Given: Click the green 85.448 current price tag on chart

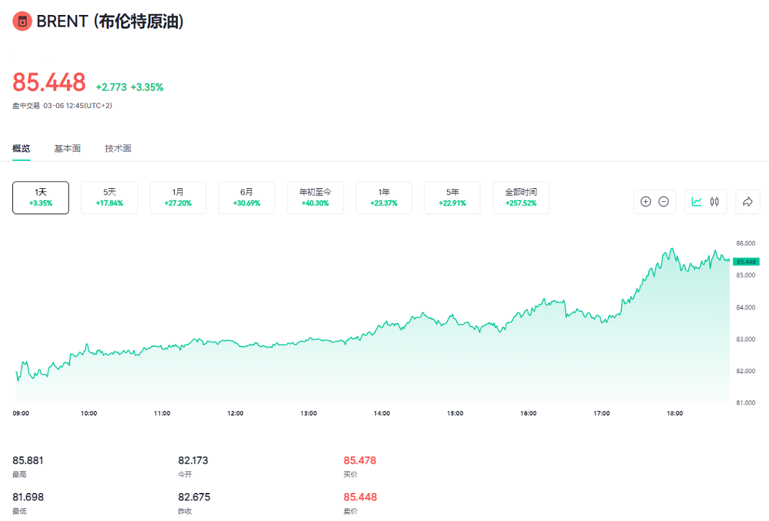Looking at the screenshot, I should pyautogui.click(x=746, y=262).
